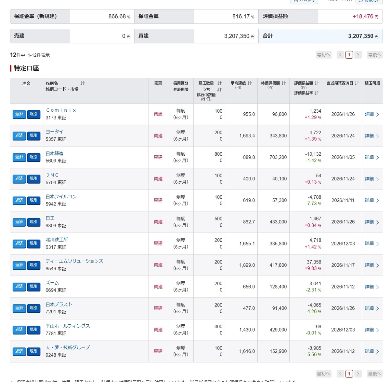Select the 特定口座 heading
This screenshot has width=390, height=382.
pos(26,68)
